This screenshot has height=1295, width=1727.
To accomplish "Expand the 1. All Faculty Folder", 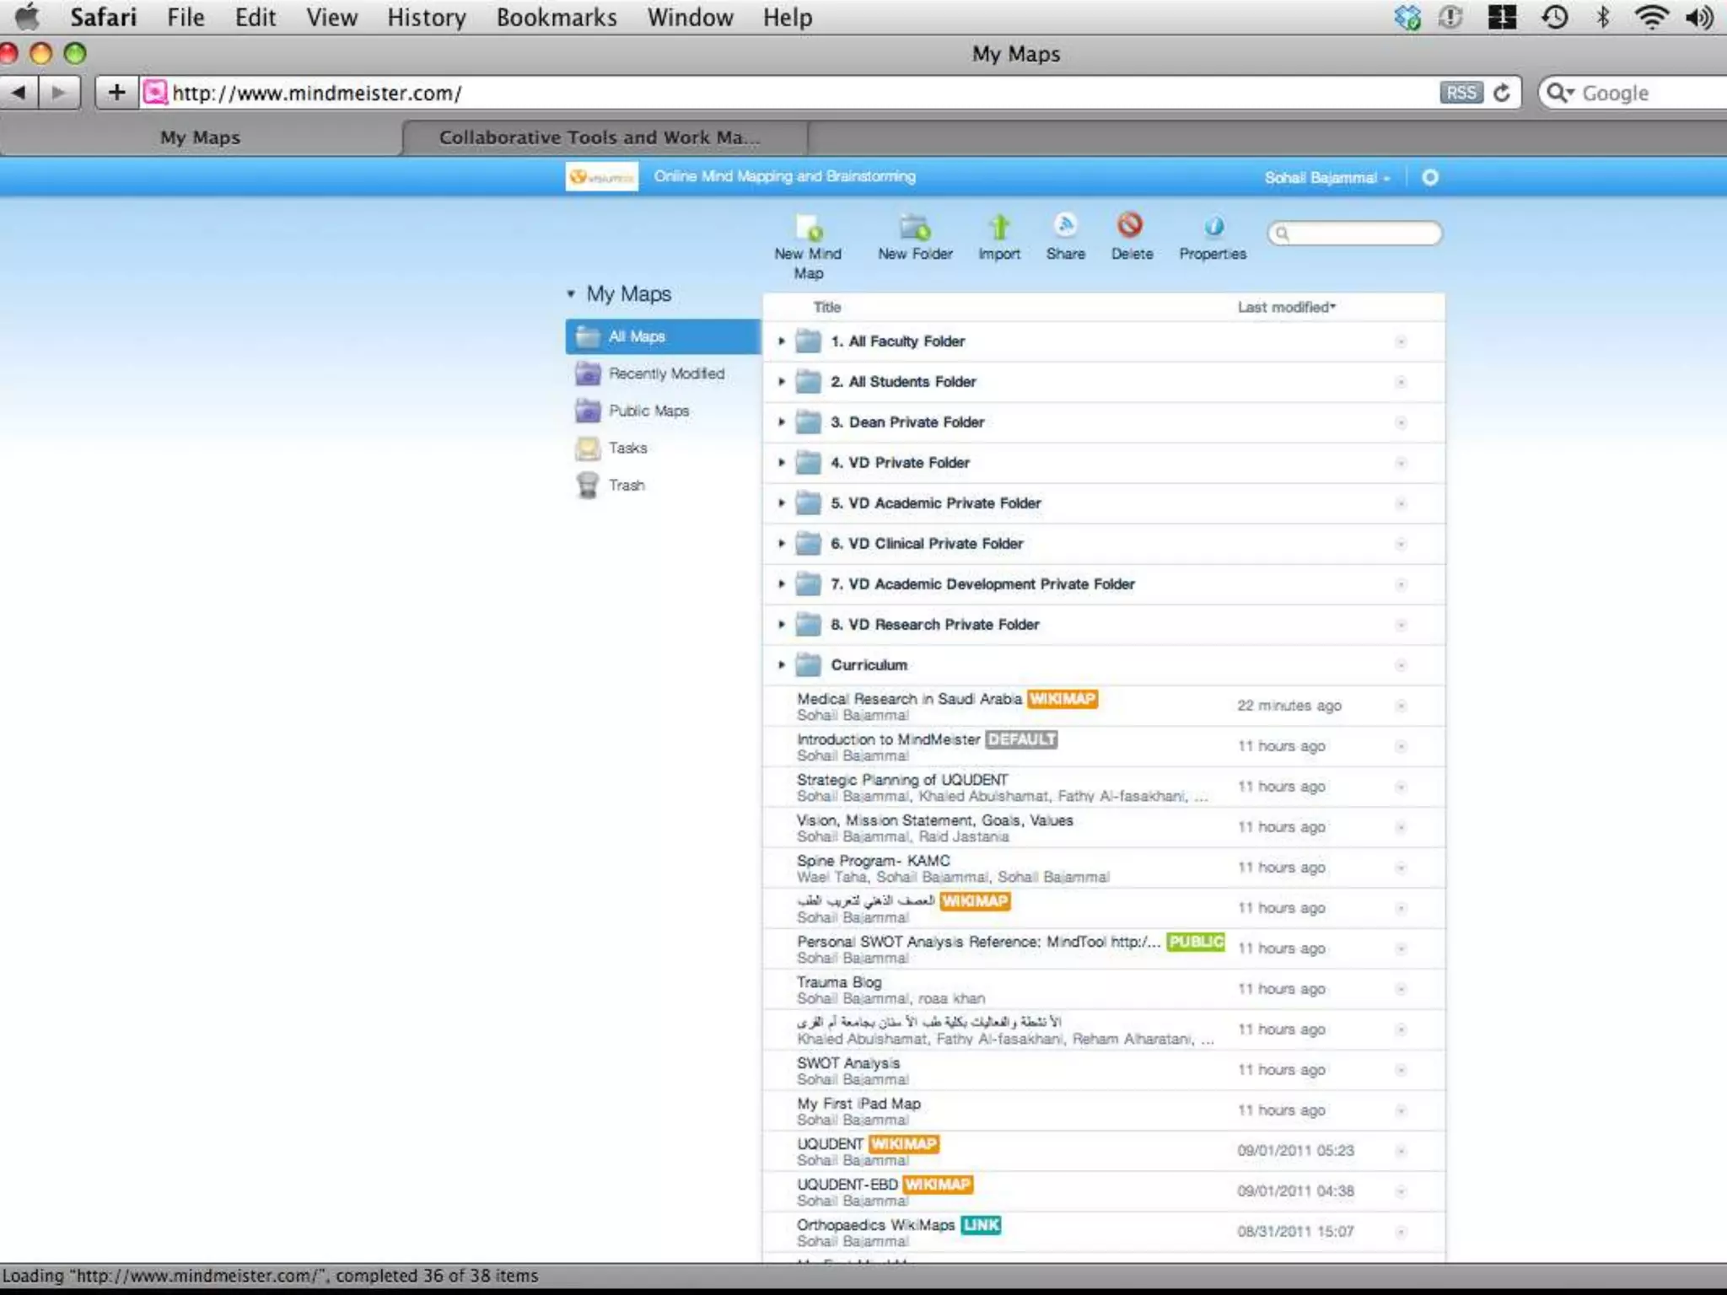I will point(782,341).
